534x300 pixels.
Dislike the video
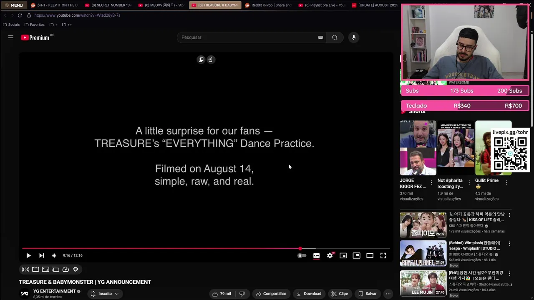(242, 294)
